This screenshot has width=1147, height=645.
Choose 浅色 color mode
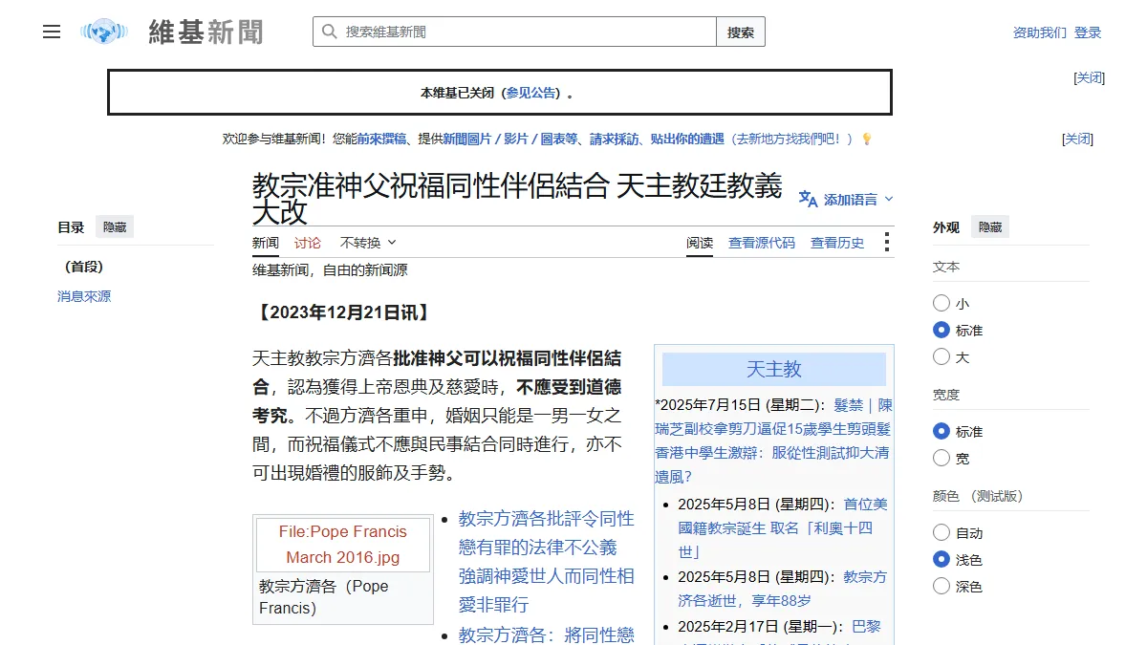[x=941, y=559]
